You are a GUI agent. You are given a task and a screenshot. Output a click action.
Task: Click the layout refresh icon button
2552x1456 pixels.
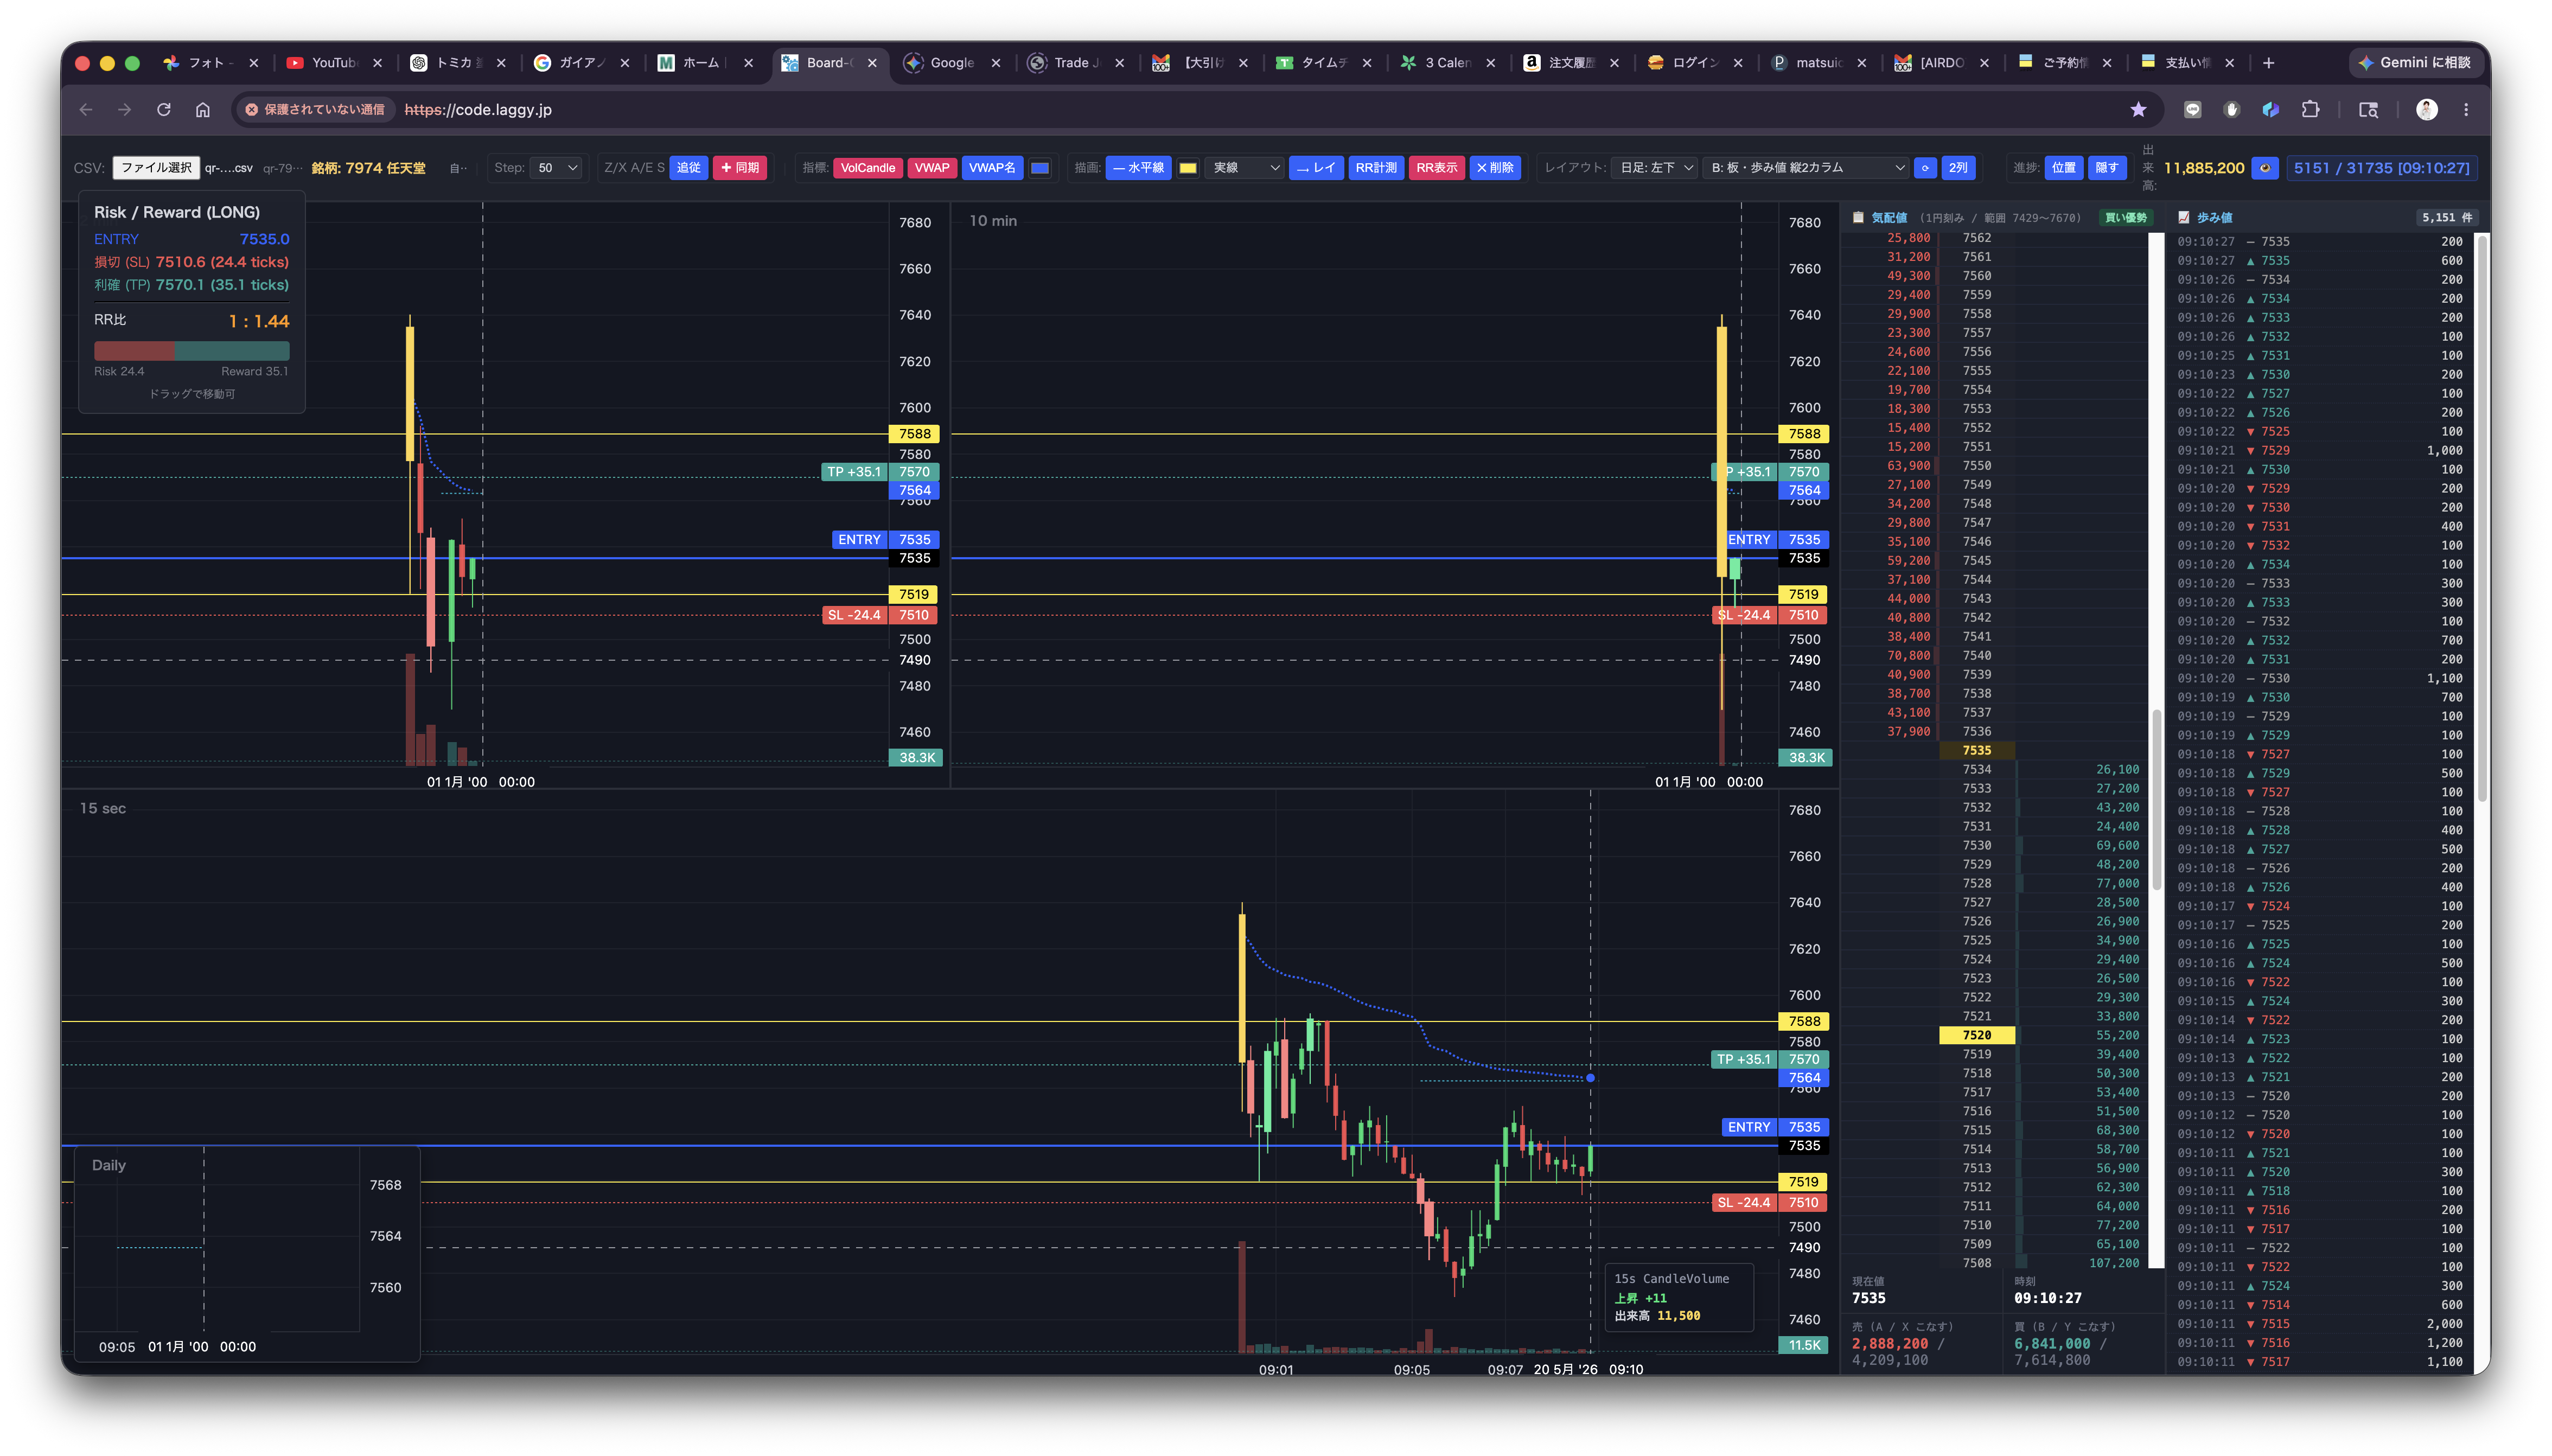coord(1925,168)
